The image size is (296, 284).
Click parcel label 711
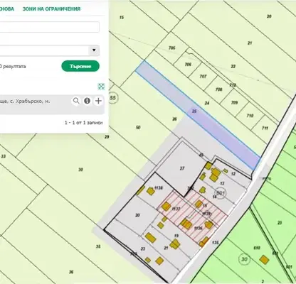tap(265, 128)
